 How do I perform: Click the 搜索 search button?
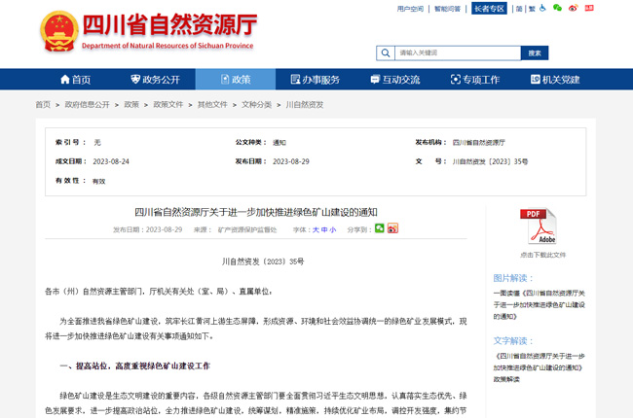(534, 52)
